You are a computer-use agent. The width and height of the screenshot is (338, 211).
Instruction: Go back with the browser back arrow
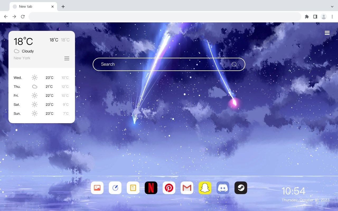coord(6,17)
